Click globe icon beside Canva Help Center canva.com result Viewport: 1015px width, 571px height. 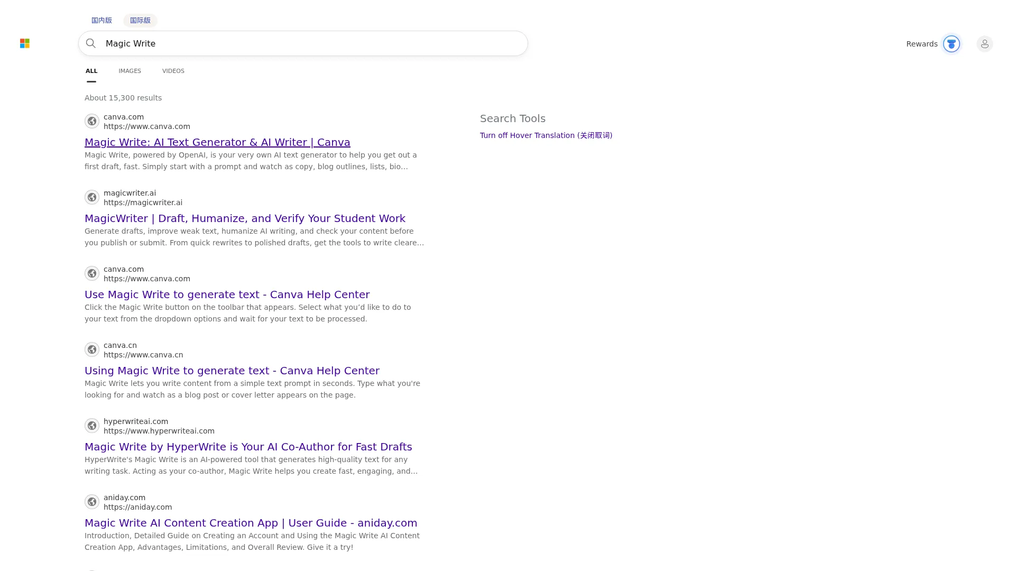pyautogui.click(x=92, y=273)
